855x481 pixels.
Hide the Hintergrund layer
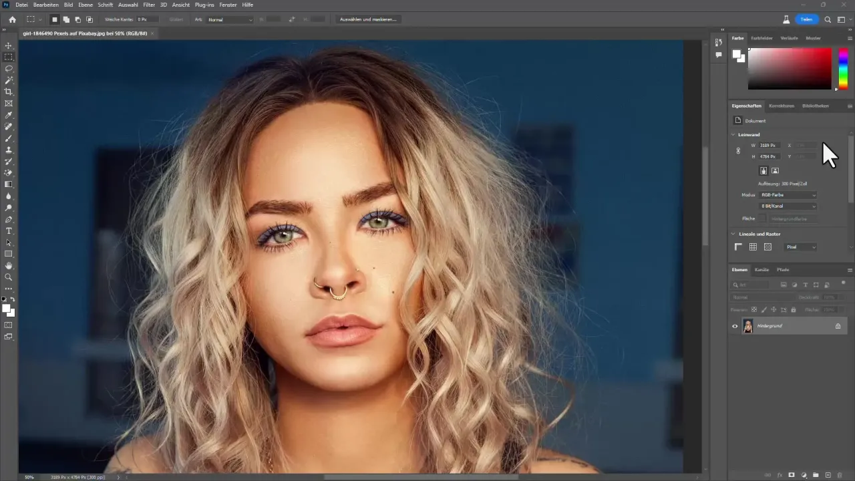coord(735,326)
